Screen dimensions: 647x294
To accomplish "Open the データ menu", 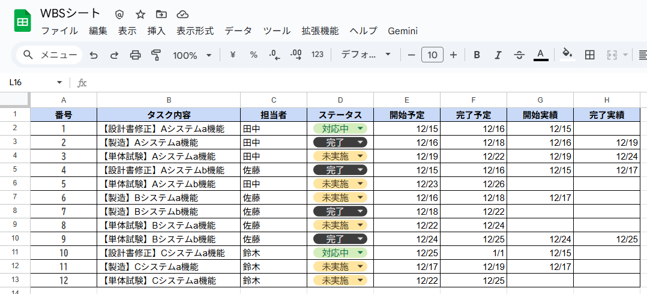I will 238,31.
